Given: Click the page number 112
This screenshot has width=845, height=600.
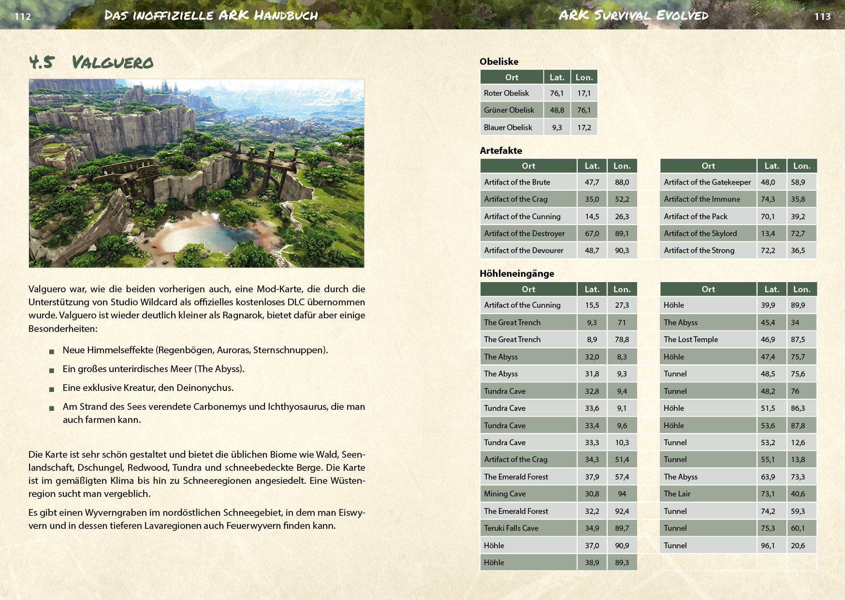Looking at the screenshot, I should pos(23,16).
